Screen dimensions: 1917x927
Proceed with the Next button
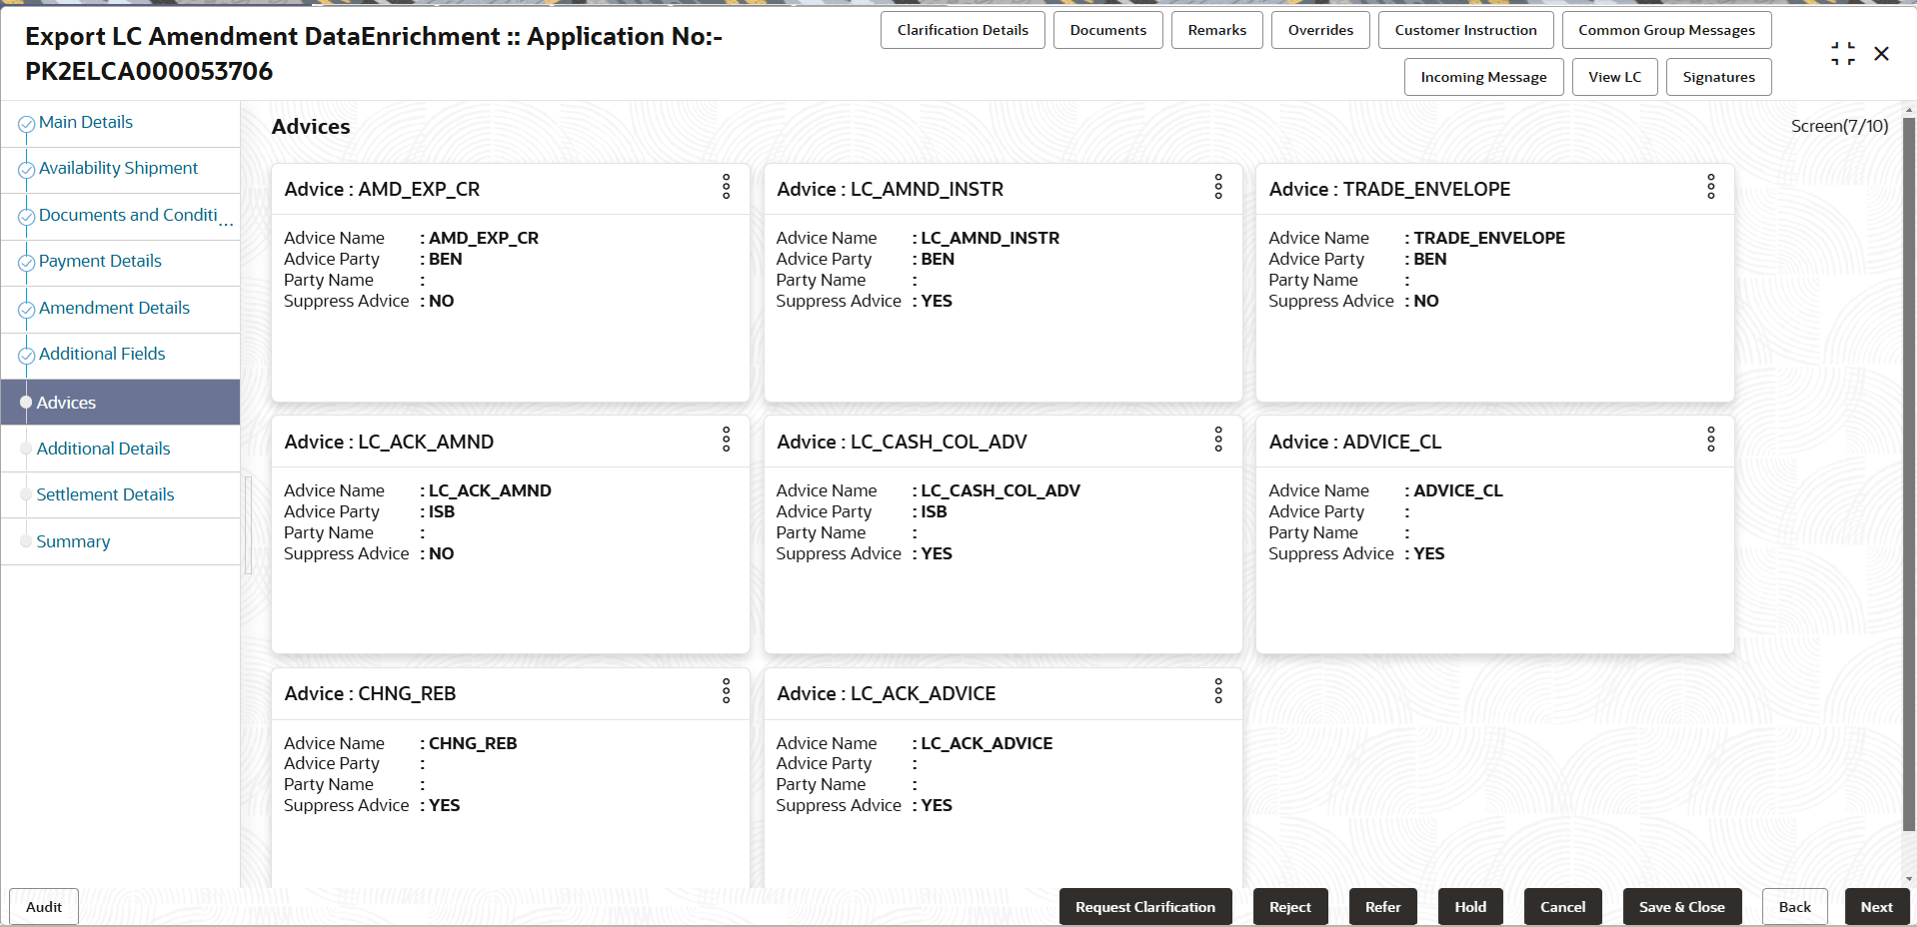tap(1876, 907)
